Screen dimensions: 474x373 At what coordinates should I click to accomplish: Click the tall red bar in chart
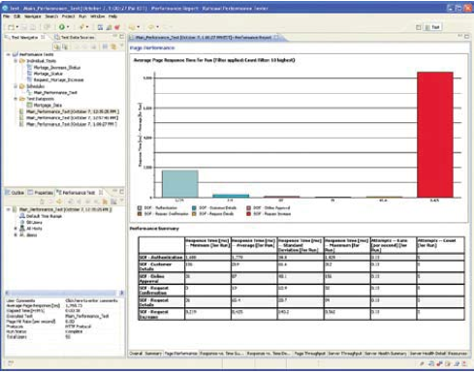coord(435,135)
